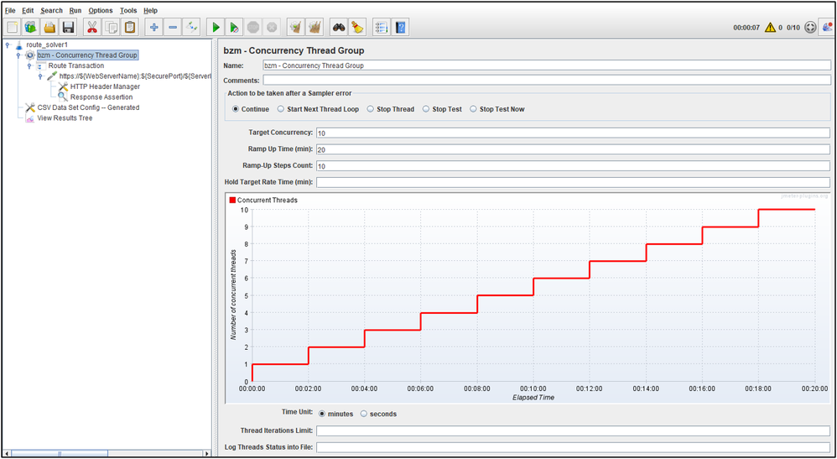This screenshot has width=837, height=459.
Task: Click the Start no pauses icon
Action: coord(235,28)
